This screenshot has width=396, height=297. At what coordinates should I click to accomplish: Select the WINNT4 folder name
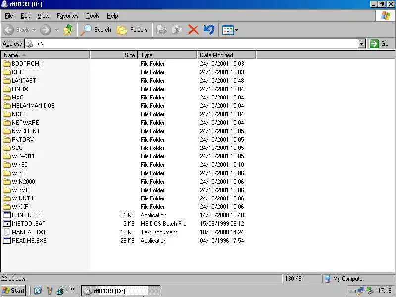[x=22, y=198]
